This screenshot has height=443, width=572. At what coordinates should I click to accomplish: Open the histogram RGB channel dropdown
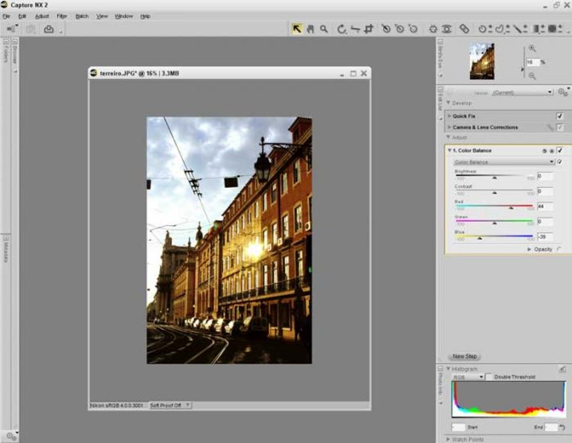pyautogui.click(x=468, y=377)
